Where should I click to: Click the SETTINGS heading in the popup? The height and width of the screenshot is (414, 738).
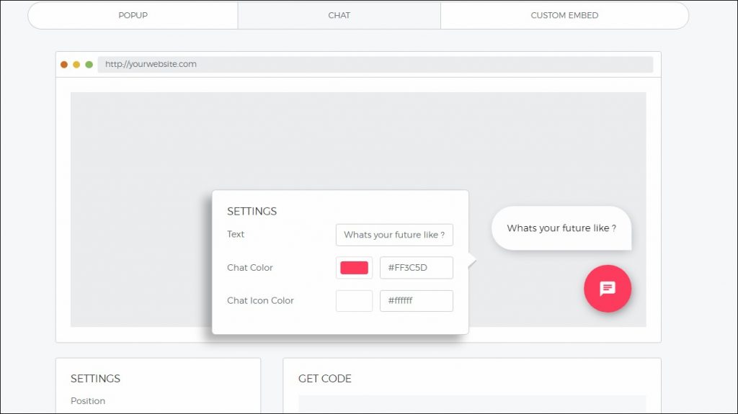click(x=252, y=212)
